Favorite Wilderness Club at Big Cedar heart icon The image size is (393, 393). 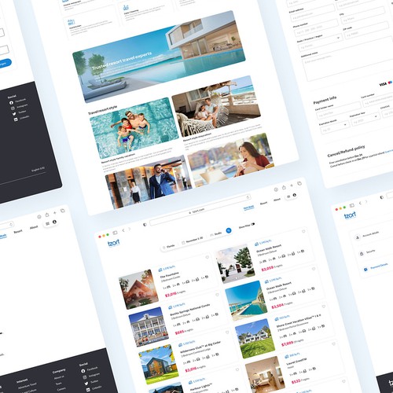click(227, 332)
